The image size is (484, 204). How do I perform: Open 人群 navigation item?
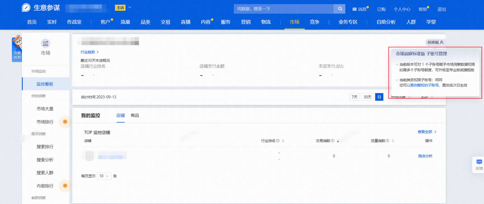411,22
